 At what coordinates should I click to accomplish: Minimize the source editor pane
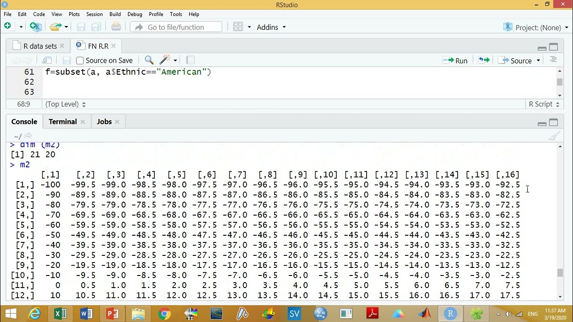point(542,47)
